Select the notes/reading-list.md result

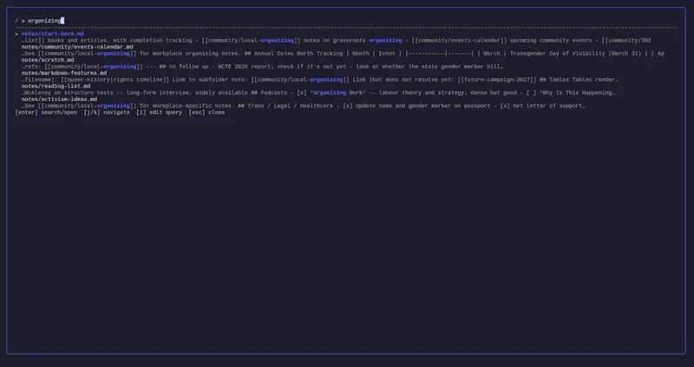(56, 86)
